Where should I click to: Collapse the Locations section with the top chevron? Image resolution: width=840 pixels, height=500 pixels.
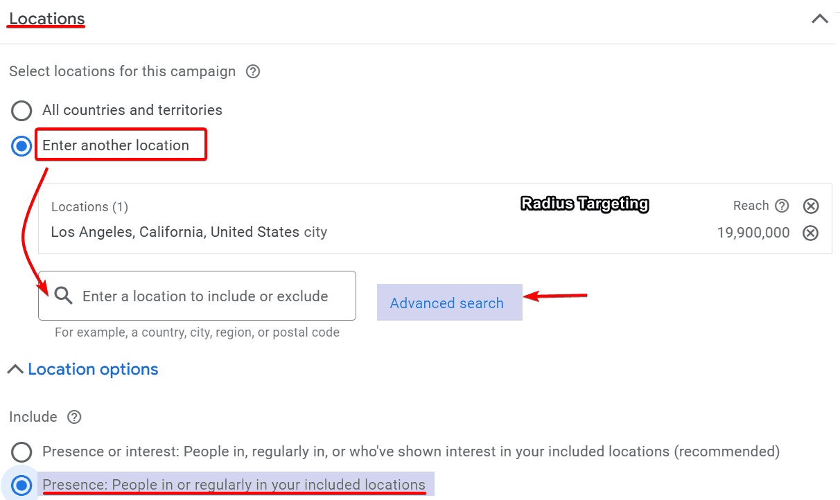[x=819, y=19]
